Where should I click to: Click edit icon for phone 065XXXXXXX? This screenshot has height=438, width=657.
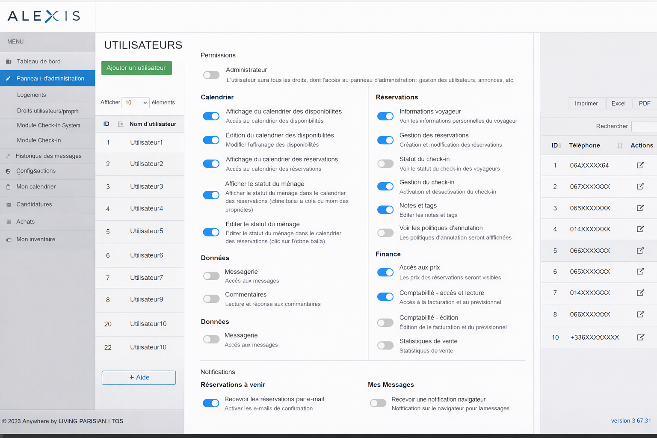pos(640,271)
